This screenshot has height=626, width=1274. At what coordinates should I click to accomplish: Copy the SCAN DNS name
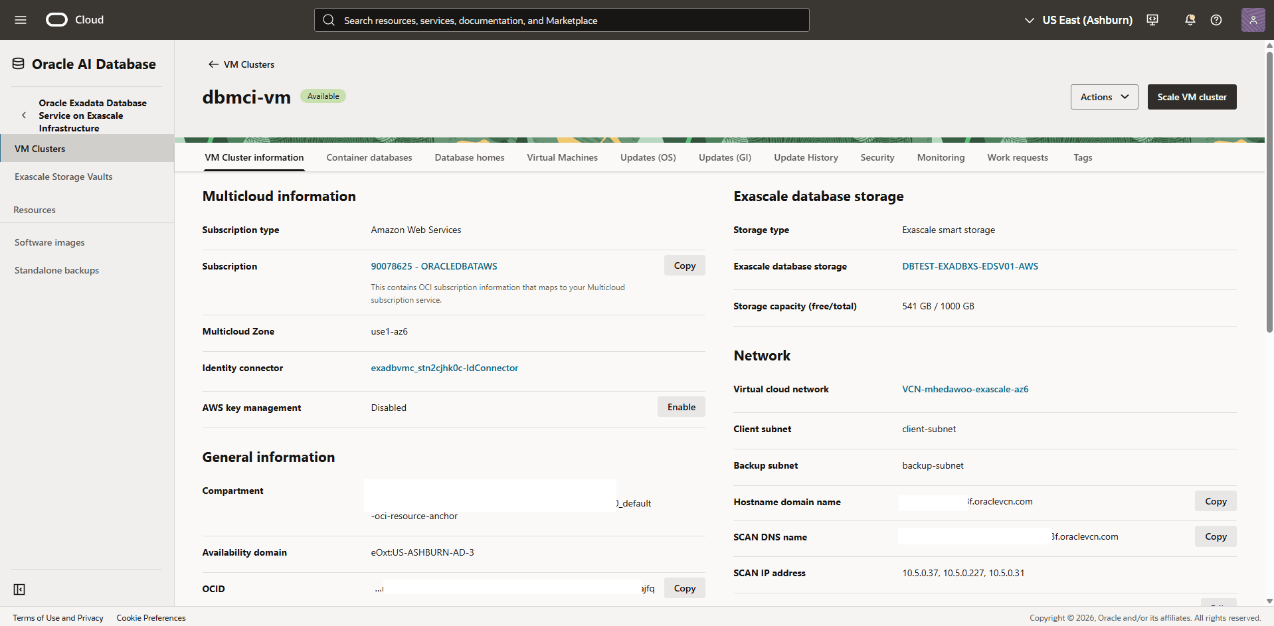[1216, 536]
